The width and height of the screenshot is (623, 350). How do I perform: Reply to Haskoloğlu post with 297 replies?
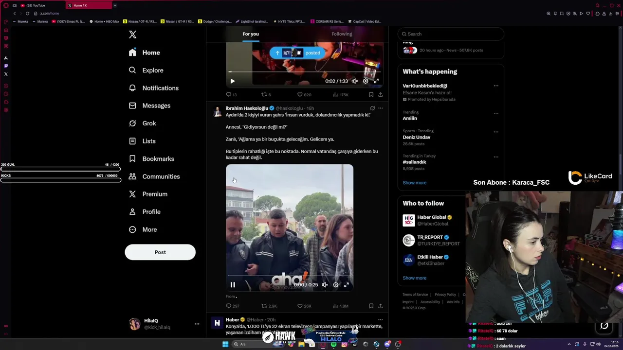click(x=233, y=306)
